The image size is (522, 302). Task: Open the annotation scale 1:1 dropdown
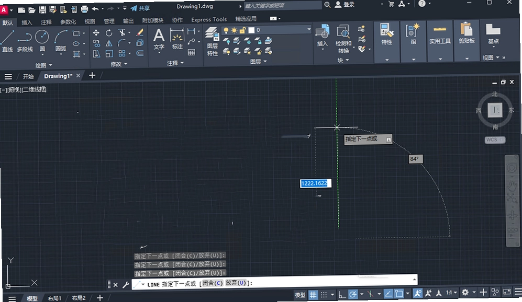(452, 293)
